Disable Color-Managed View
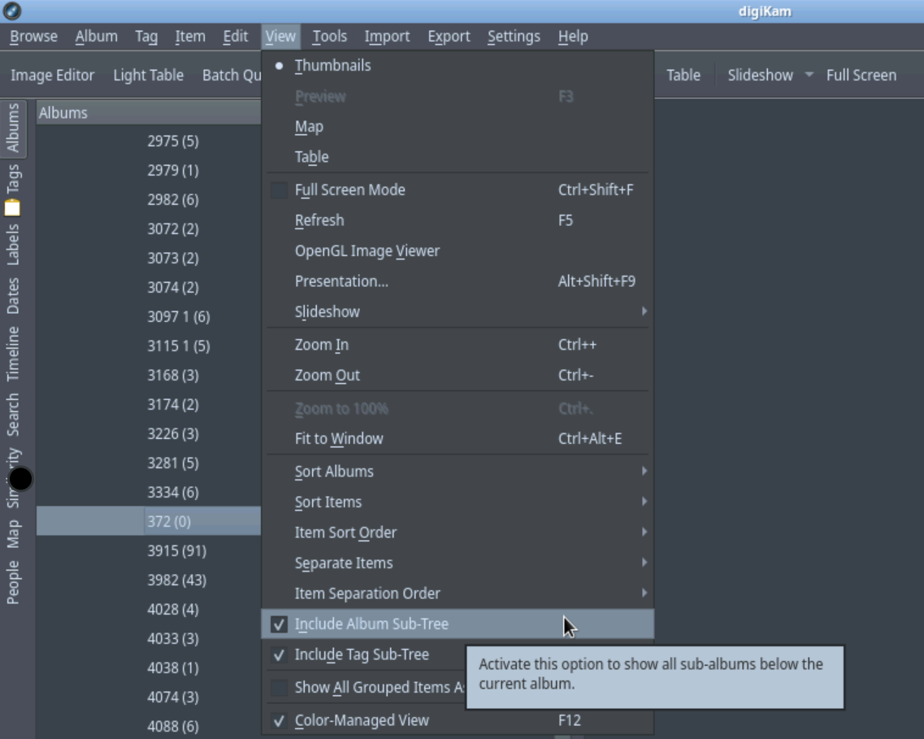 pyautogui.click(x=279, y=720)
